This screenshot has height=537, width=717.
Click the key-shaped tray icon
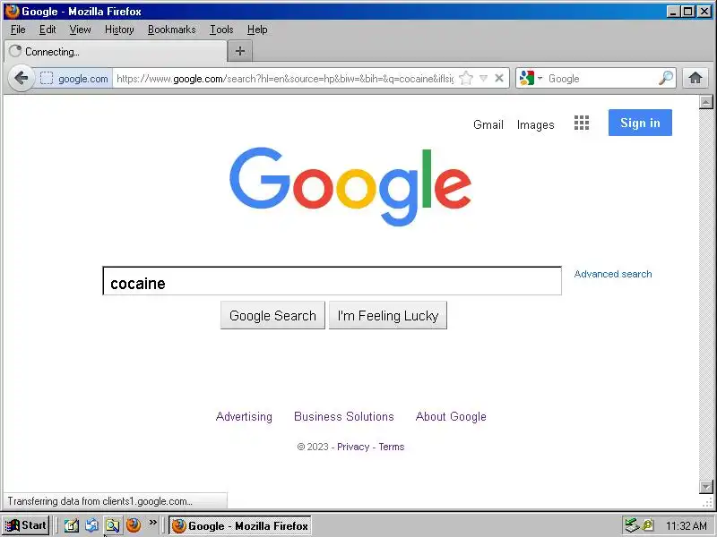coord(647,525)
